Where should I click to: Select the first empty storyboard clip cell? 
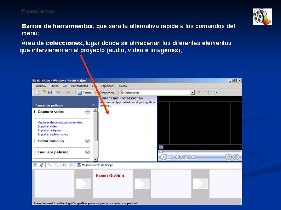55,184
